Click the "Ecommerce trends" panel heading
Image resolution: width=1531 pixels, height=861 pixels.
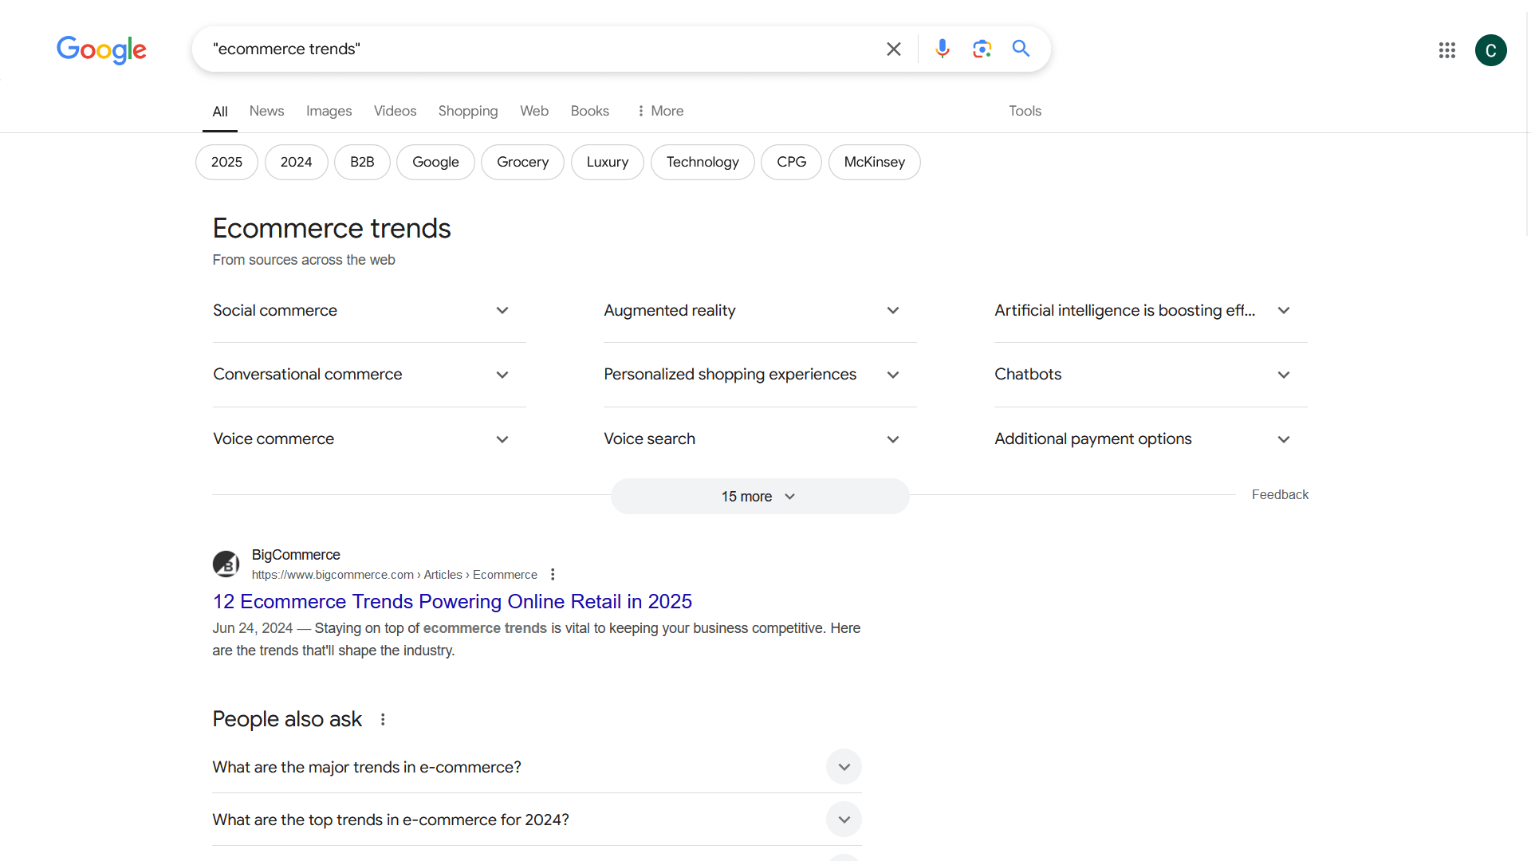coord(332,229)
